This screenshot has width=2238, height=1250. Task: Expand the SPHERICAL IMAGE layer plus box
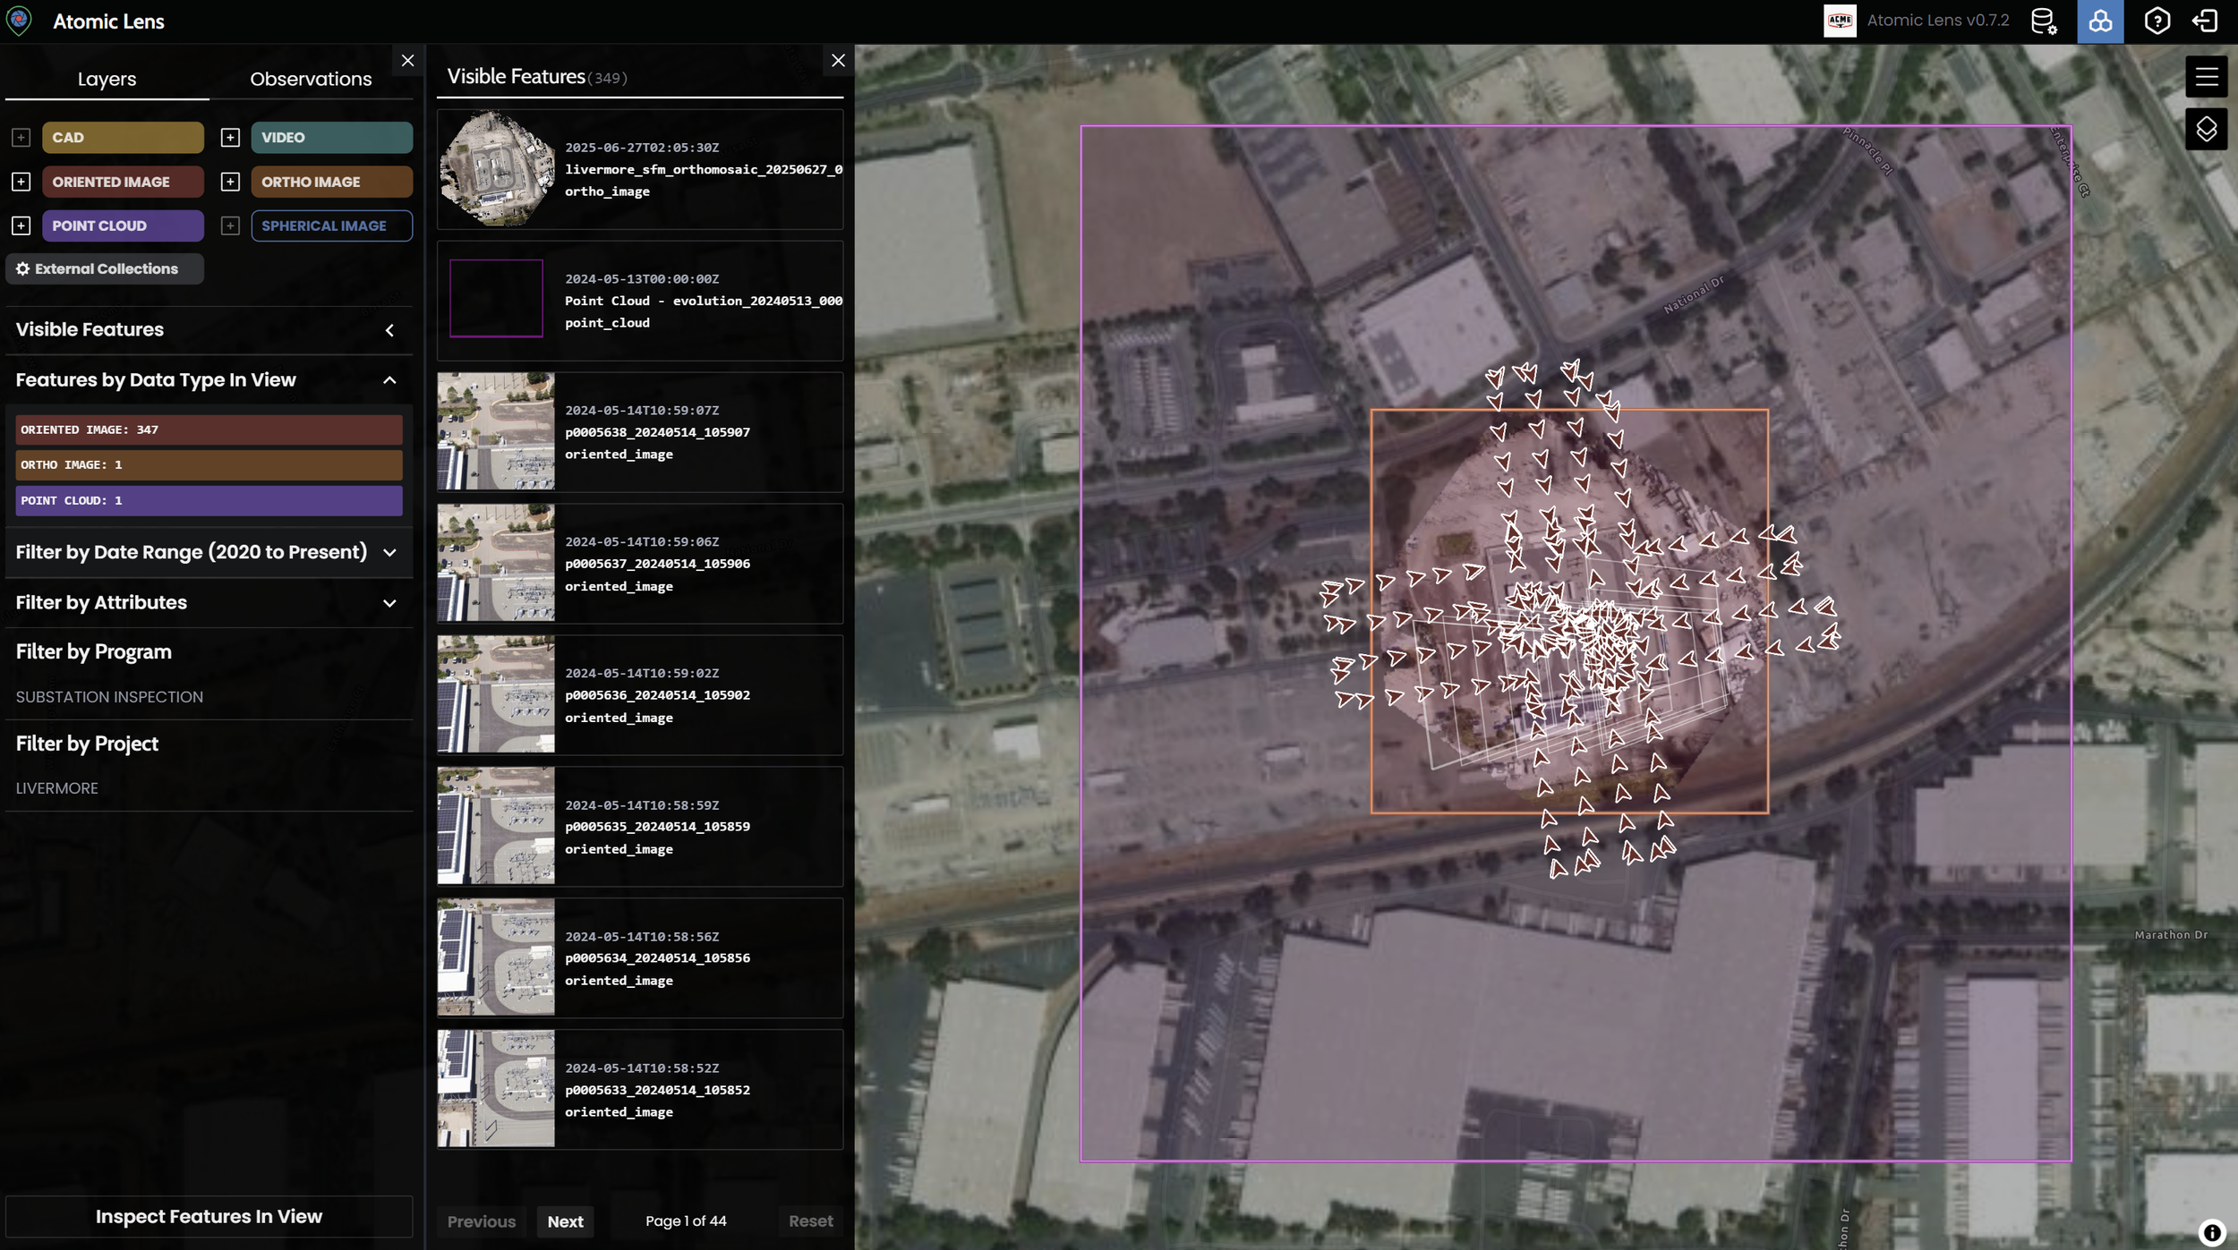[x=230, y=225]
